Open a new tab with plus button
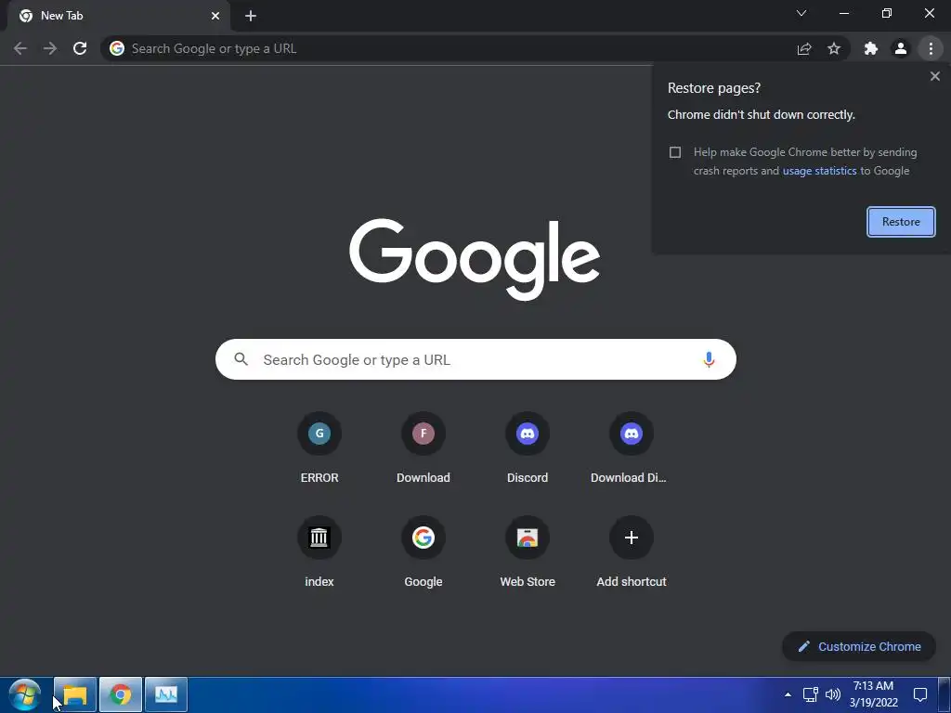This screenshot has height=713, width=951. point(251,16)
